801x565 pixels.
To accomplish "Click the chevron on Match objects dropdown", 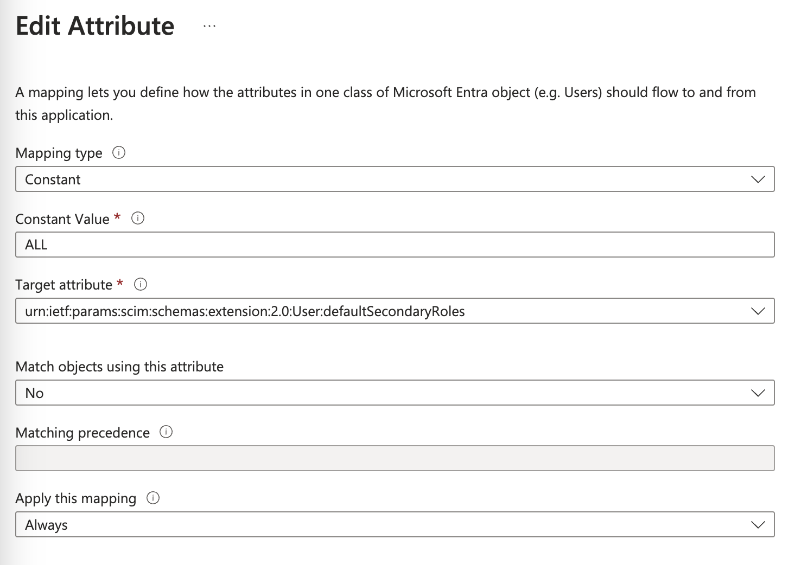I will (x=759, y=393).
